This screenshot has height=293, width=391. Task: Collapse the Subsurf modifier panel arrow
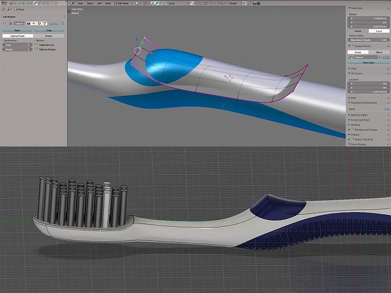pos(4,23)
